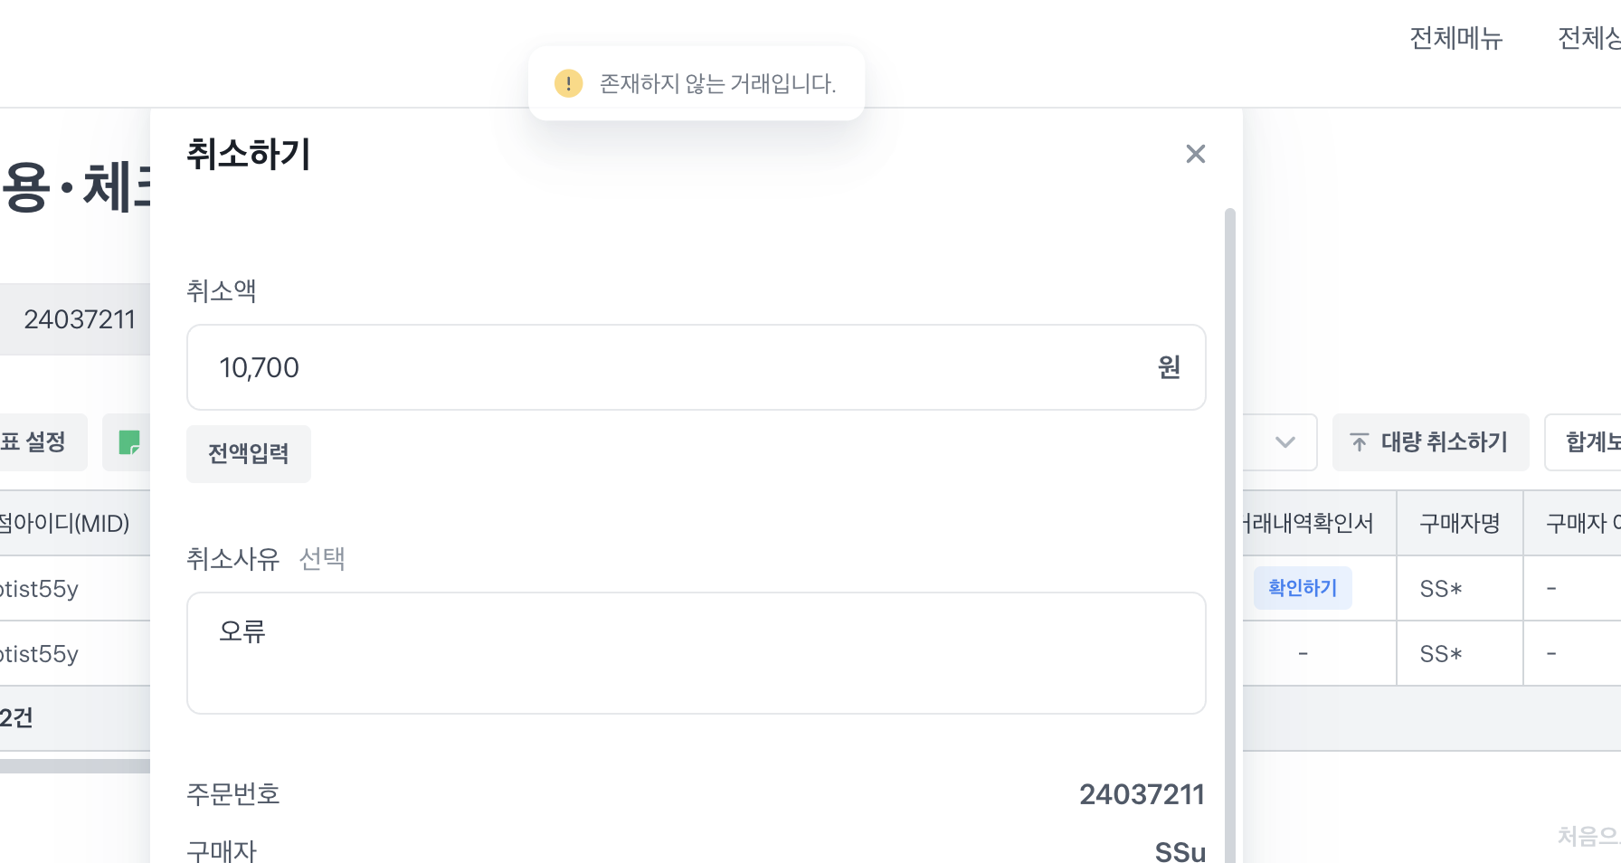Click the green Excel sheet icon

point(129,442)
